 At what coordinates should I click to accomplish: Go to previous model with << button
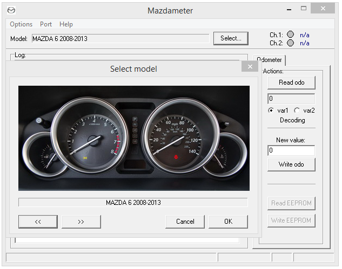[x=38, y=222]
